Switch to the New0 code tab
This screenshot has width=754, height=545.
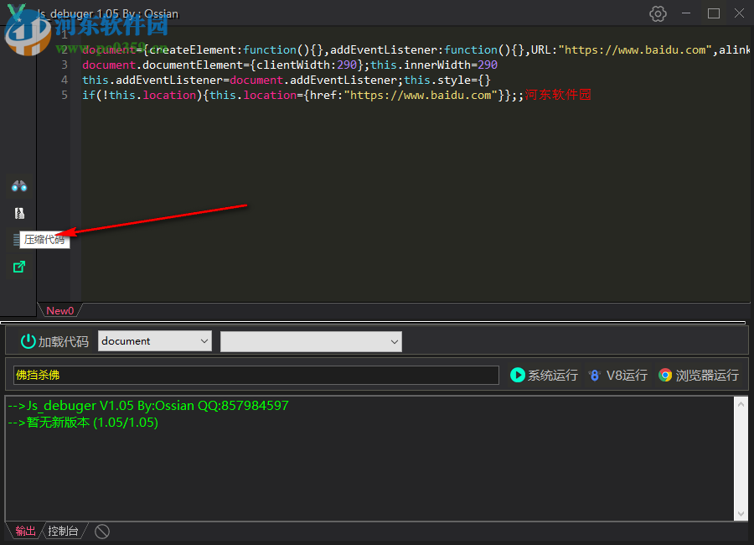click(59, 310)
